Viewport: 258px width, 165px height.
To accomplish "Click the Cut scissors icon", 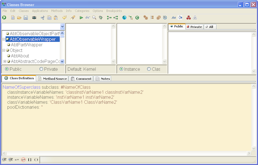I will pos(43,18).
